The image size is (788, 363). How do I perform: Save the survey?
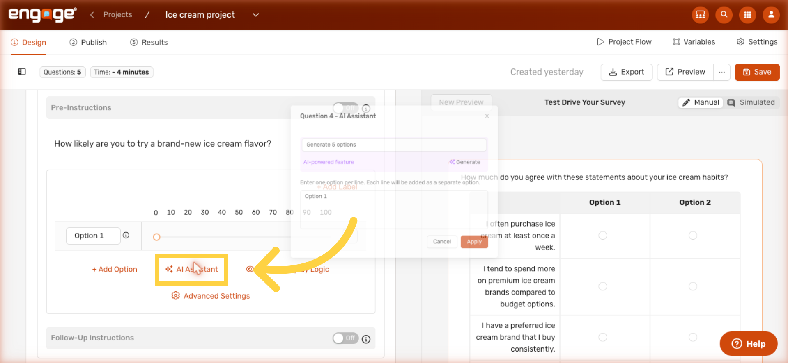coord(757,72)
